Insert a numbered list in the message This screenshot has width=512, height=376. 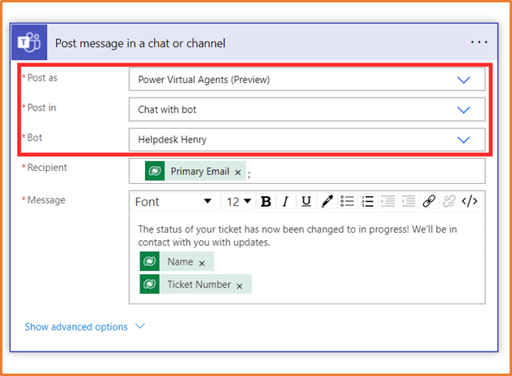point(368,201)
